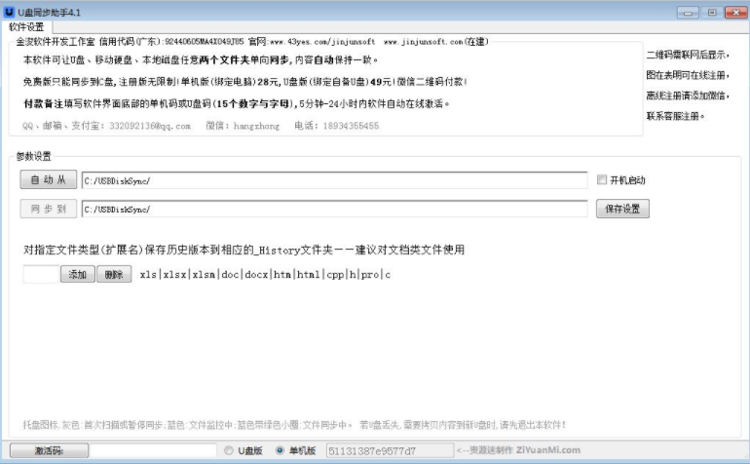Click the 激活码 button
Viewport: 750px width, 464px height.
pos(50,450)
